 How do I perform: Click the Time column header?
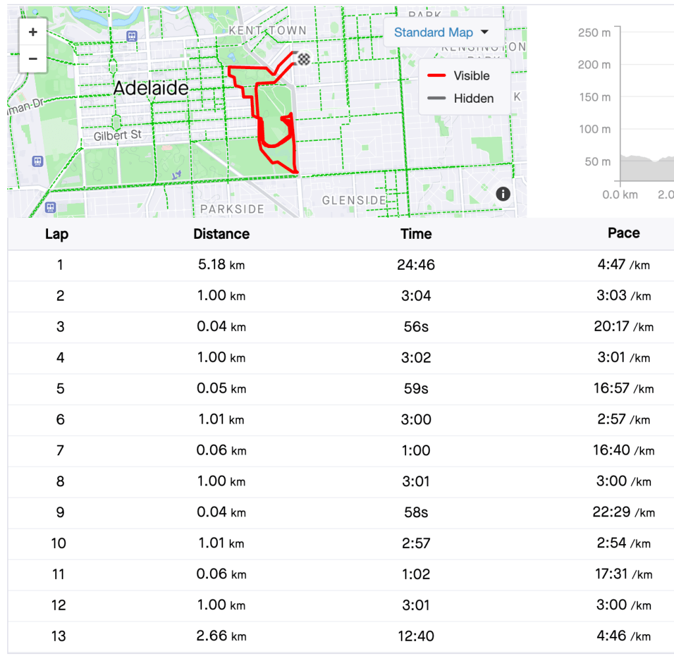click(x=416, y=234)
